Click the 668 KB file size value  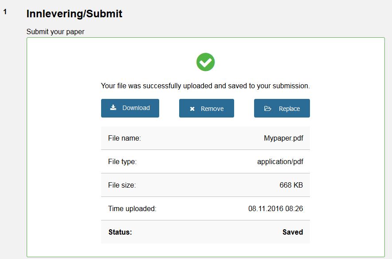point(291,185)
